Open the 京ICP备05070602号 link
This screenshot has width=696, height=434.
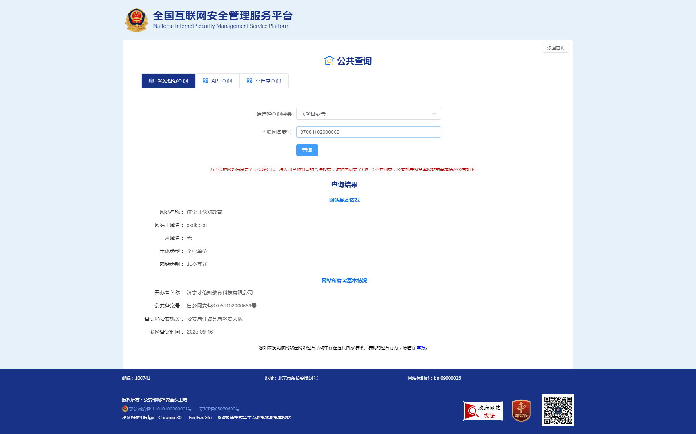219,409
